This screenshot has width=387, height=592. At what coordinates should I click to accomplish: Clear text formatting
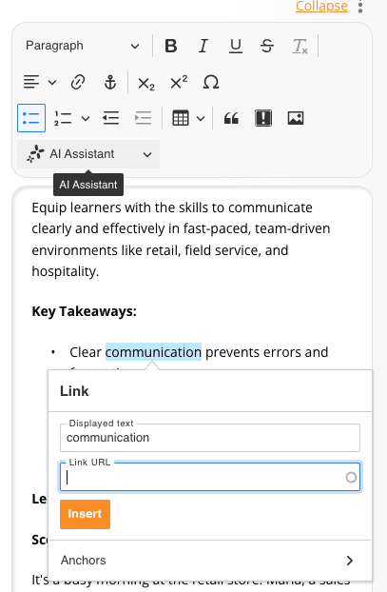click(x=300, y=46)
